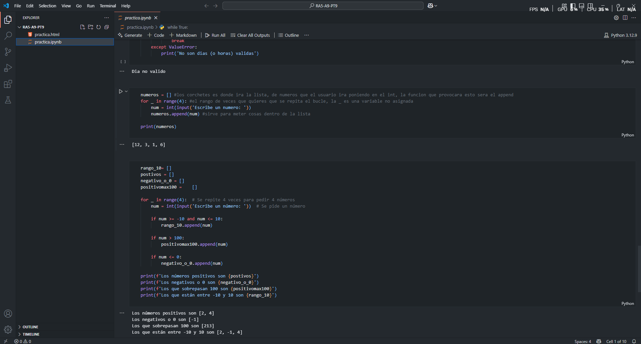Open output actions for 'Dia no valido'

point(122,71)
